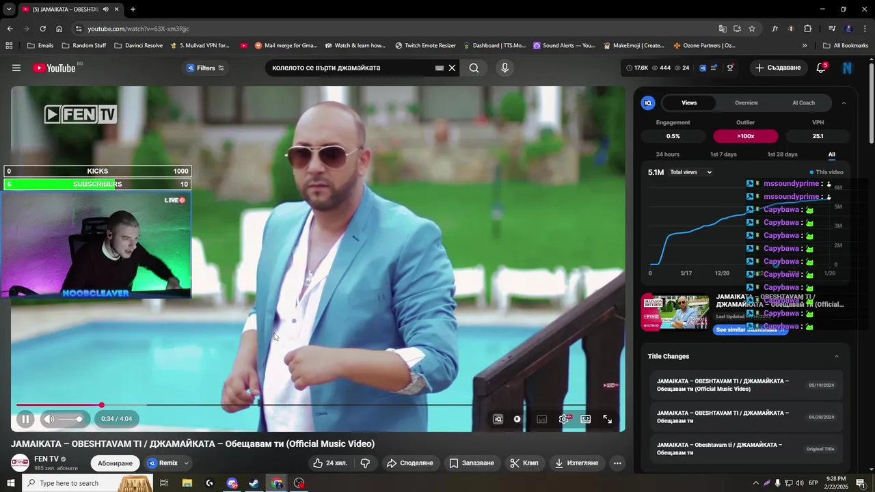Dislike the video
The width and height of the screenshot is (875, 492).
tap(365, 463)
